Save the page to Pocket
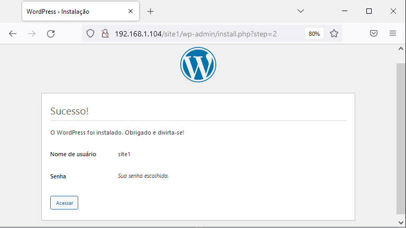 pyautogui.click(x=374, y=33)
